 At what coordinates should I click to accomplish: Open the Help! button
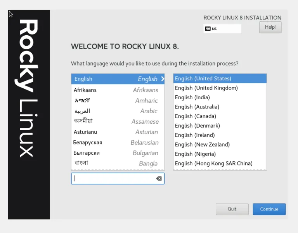coord(270,27)
